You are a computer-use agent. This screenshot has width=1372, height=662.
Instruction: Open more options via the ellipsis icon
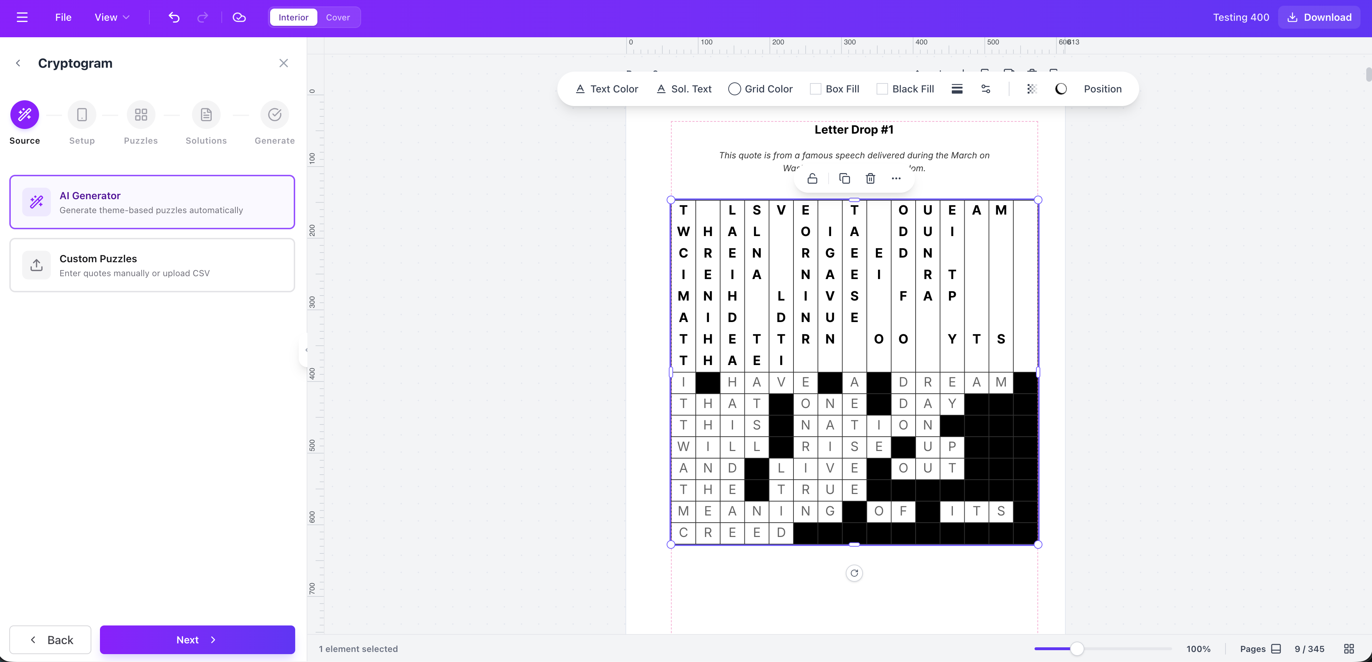(x=896, y=178)
